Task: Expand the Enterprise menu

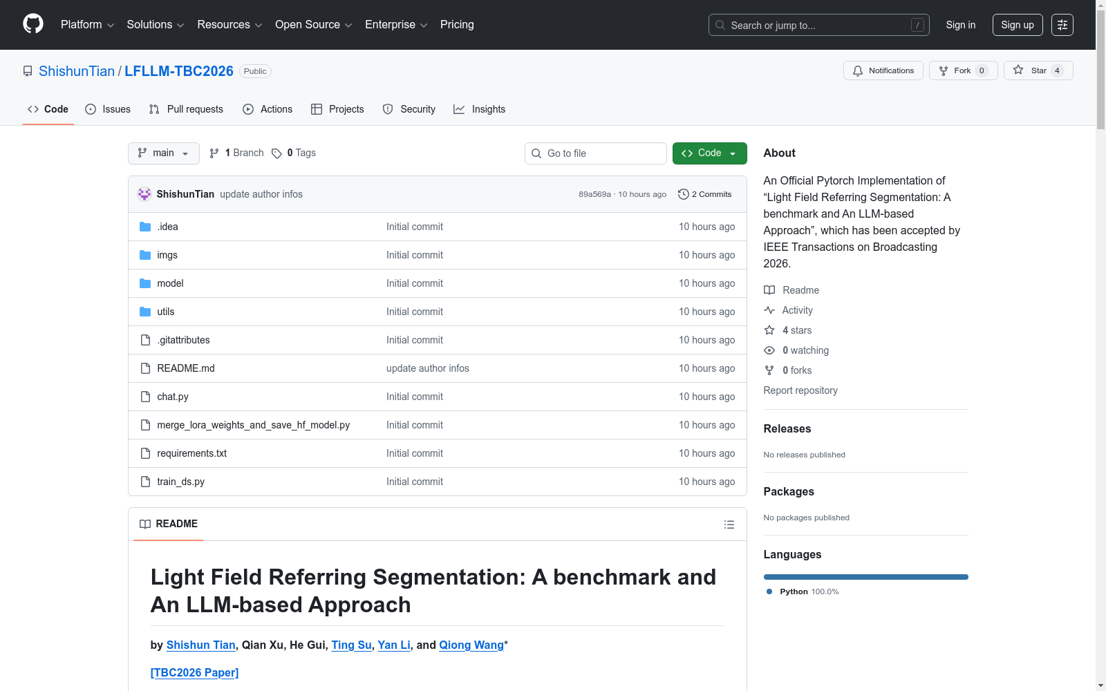Action: pos(396,25)
